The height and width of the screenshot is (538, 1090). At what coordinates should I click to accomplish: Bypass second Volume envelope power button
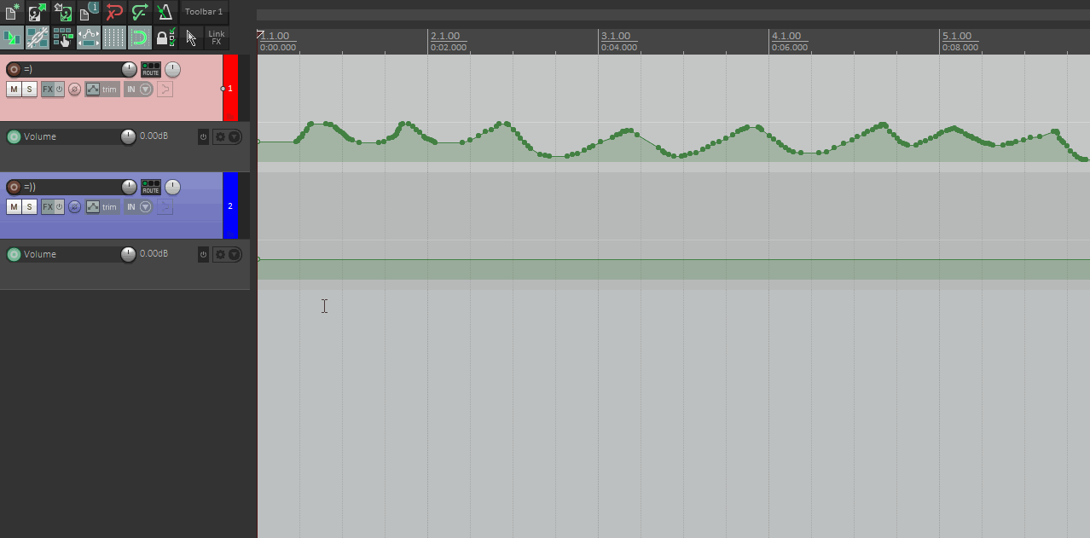[x=203, y=254]
